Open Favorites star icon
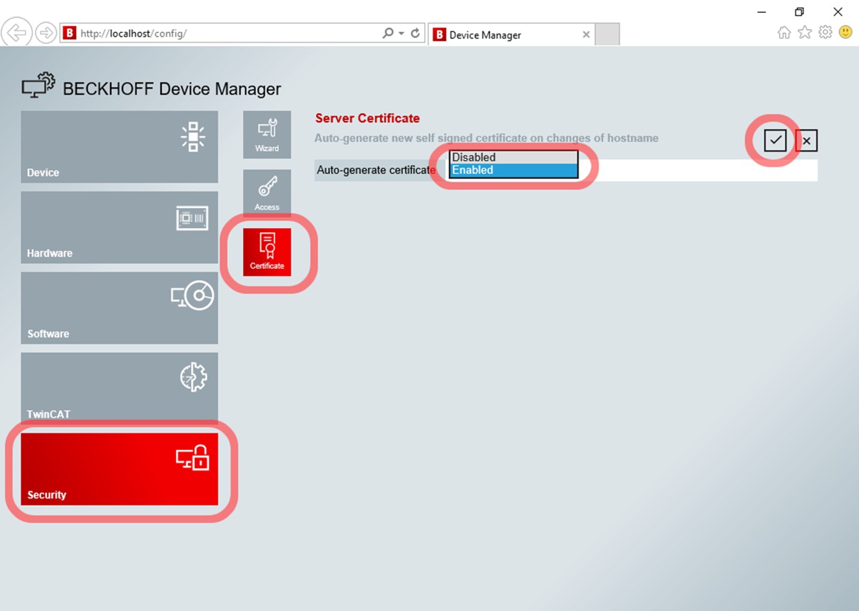Image resolution: width=859 pixels, height=611 pixels. coord(805,32)
